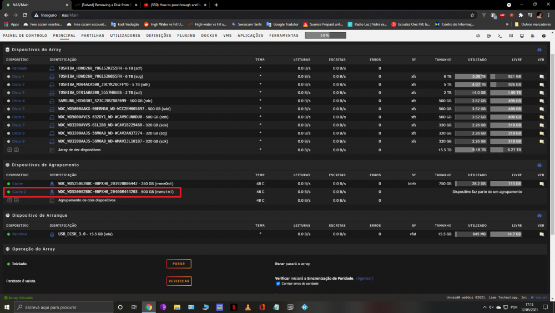Click NVMe icon beside WDC_WDS250G2B0C cache
This screenshot has height=313, width=555.
coord(52,183)
